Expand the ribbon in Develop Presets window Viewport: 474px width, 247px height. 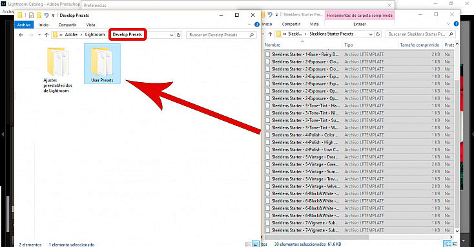pyautogui.click(x=249, y=25)
